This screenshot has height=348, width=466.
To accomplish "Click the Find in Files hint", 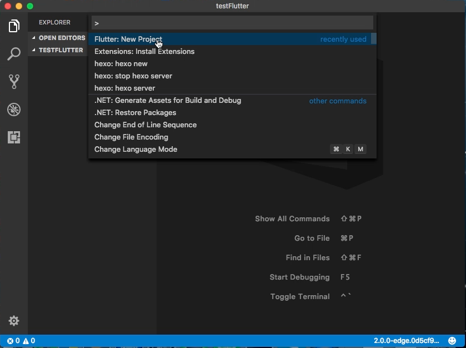I will [x=308, y=257].
